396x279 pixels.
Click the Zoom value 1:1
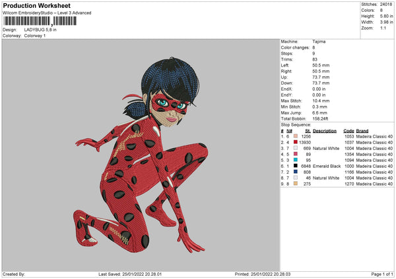383,28
